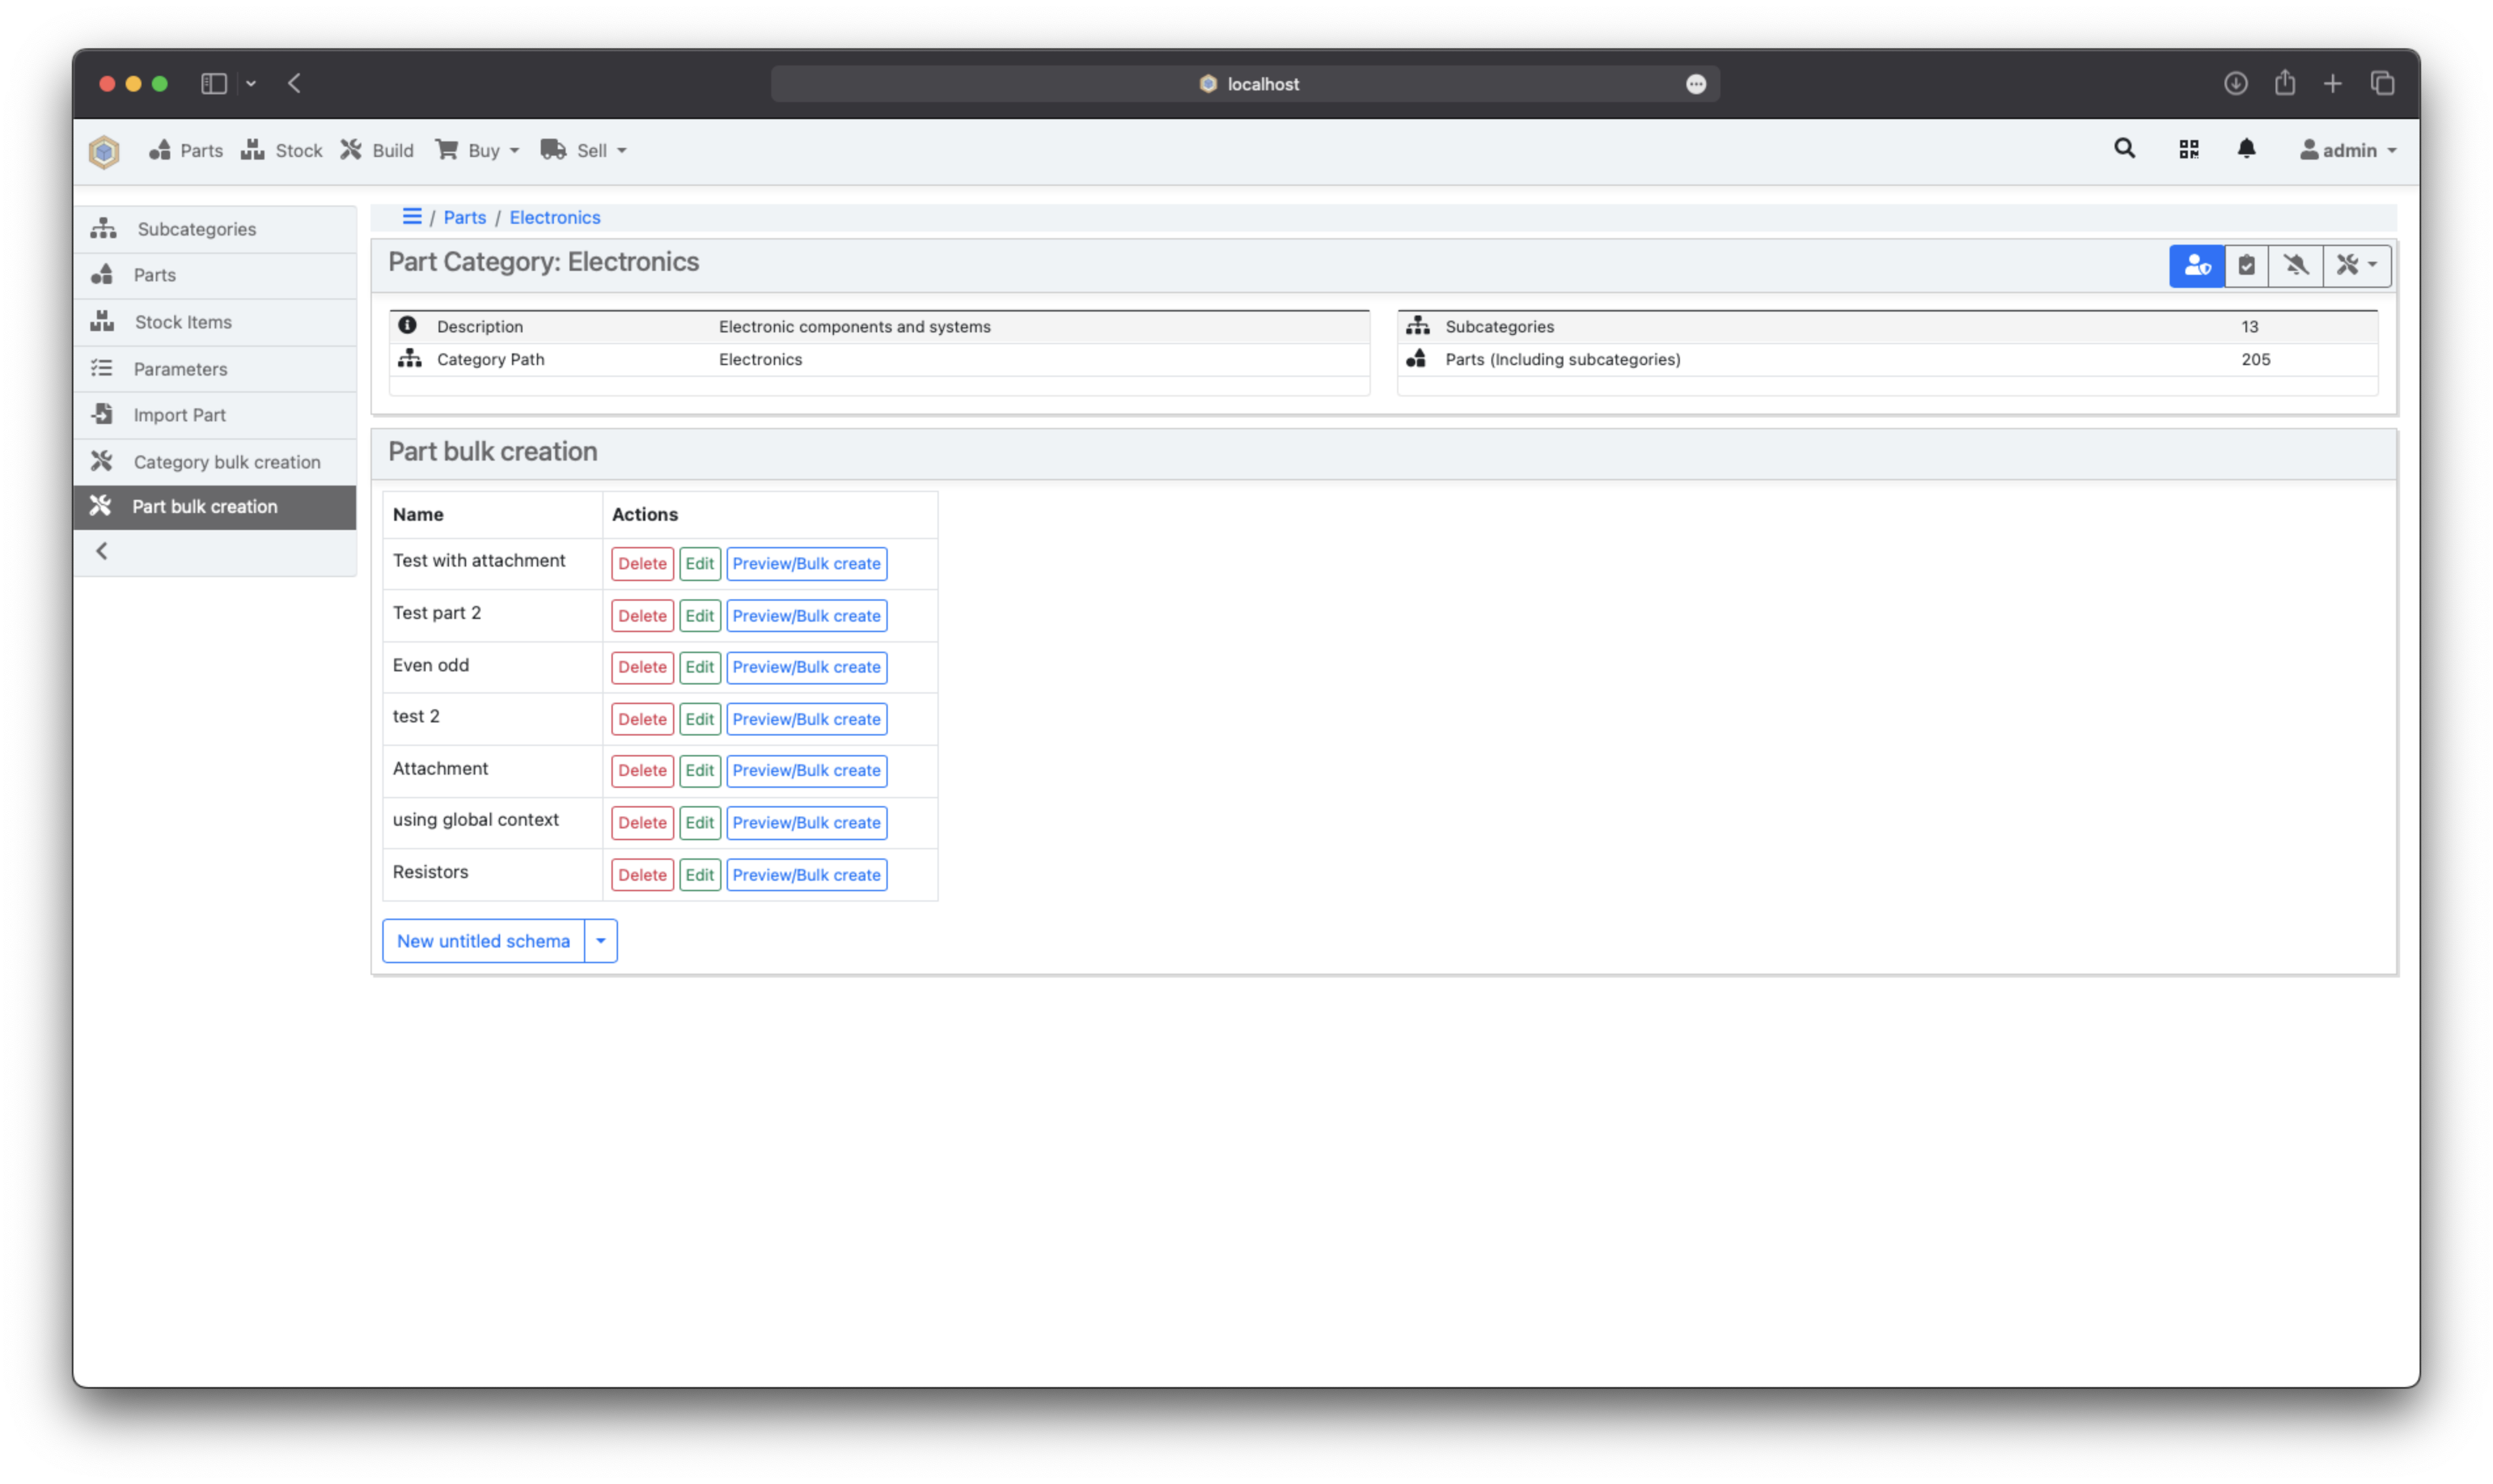
Task: Click the stocktake clipboard icon
Action: point(2247,265)
